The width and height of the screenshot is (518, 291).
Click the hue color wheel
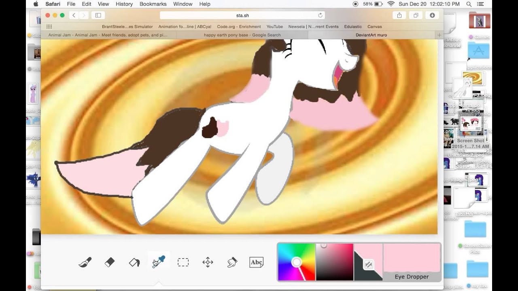[x=296, y=262]
